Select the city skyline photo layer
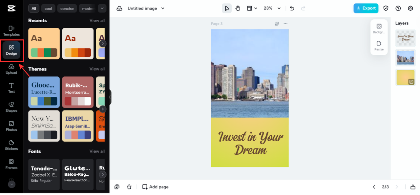The width and height of the screenshot is (420, 195). [406, 58]
